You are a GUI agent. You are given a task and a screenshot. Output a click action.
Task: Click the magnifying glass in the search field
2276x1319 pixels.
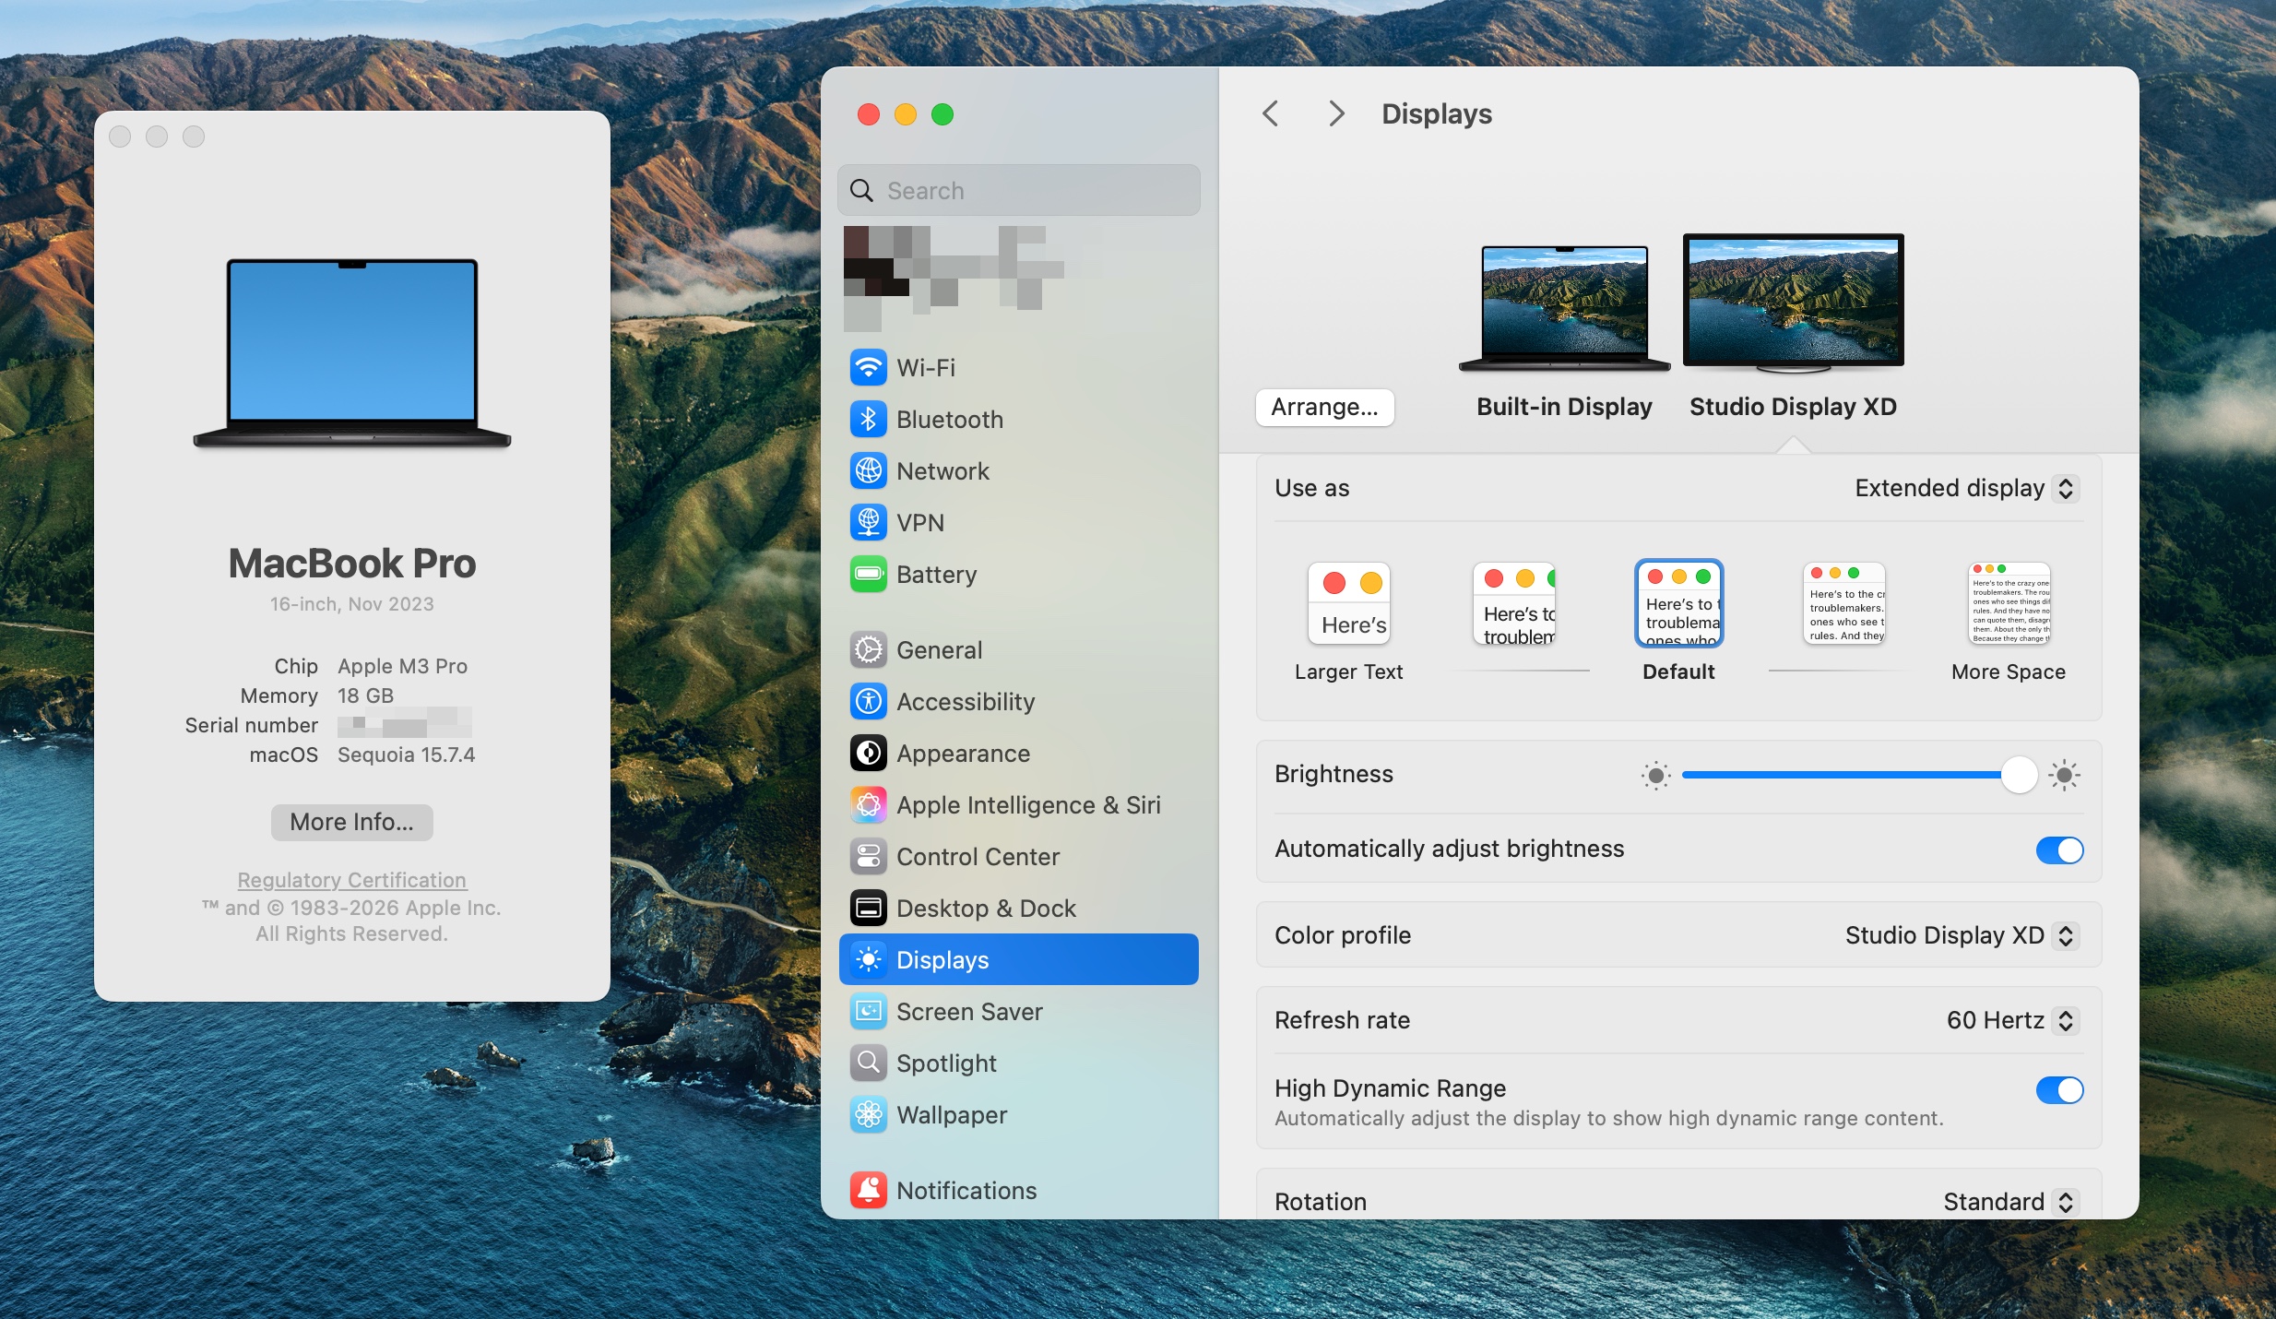[x=861, y=191]
